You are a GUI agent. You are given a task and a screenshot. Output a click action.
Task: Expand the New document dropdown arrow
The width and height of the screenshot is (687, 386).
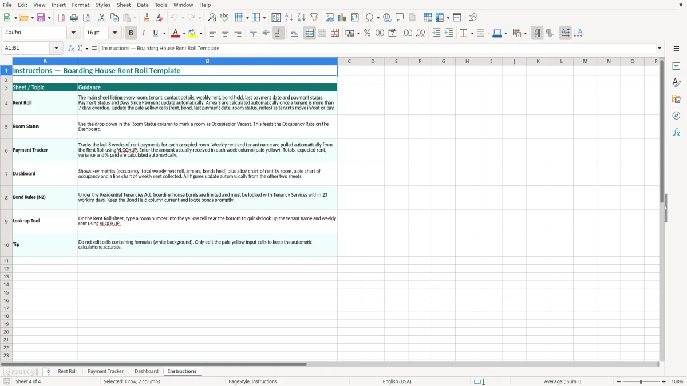pos(15,18)
